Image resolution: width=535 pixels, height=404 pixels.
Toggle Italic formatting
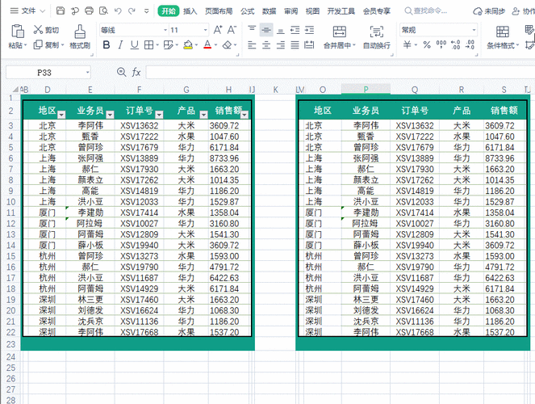[x=120, y=44]
